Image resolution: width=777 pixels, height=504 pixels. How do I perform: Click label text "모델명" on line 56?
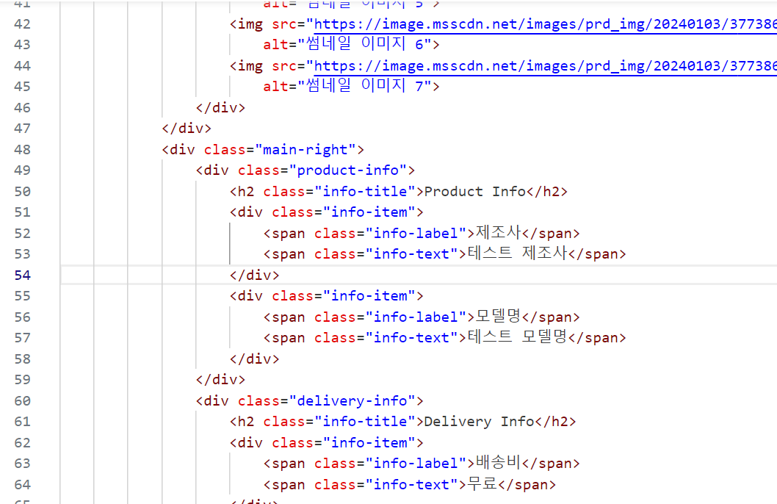[x=498, y=317]
